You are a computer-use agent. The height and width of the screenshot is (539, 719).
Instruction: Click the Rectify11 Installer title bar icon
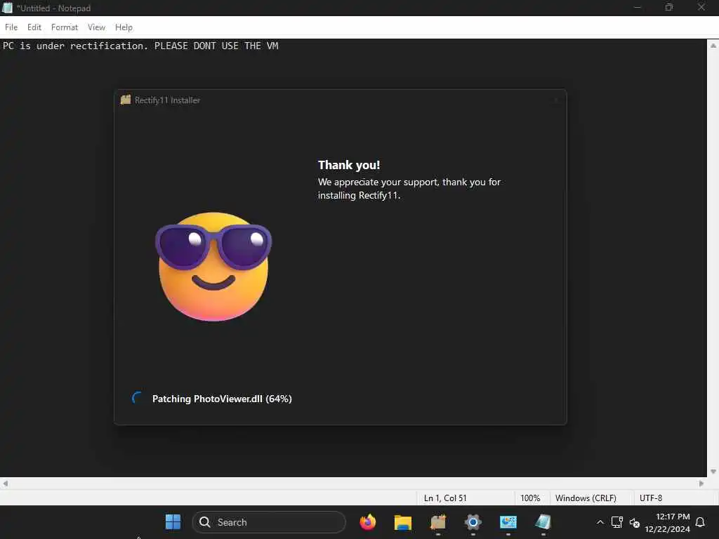pyautogui.click(x=126, y=100)
